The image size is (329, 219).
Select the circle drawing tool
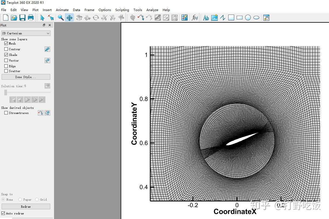tap(248, 18)
